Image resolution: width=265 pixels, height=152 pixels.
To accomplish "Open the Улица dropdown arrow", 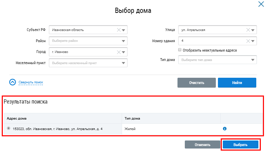I will 253,30.
